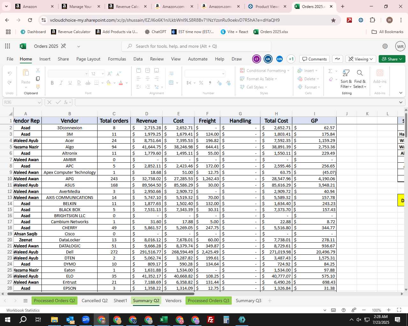Click the AutoSum sigma icon
Viewport: 408px width, 326px height.
point(331,71)
